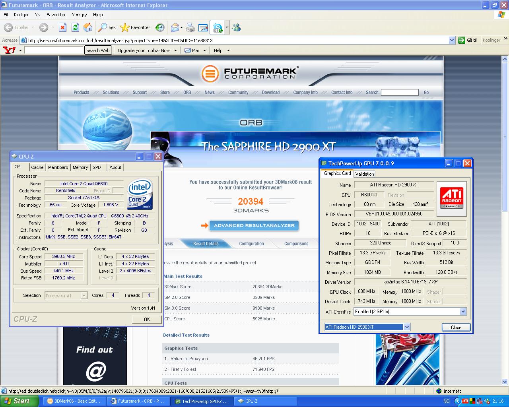Expand Yahoo toolbar Mail dropdown arrow

pyautogui.click(x=204, y=50)
